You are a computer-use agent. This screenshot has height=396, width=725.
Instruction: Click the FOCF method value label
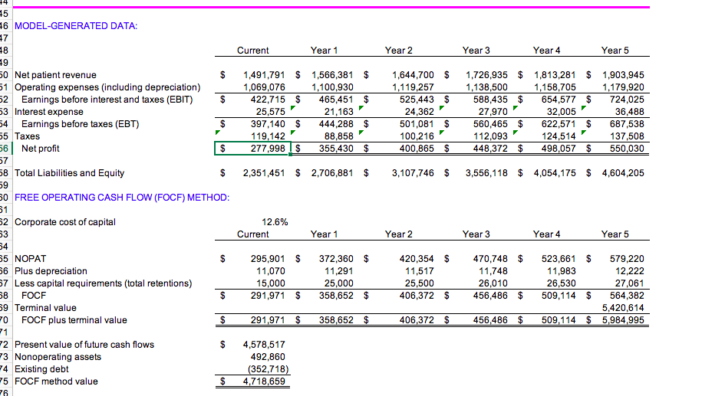[x=57, y=381]
